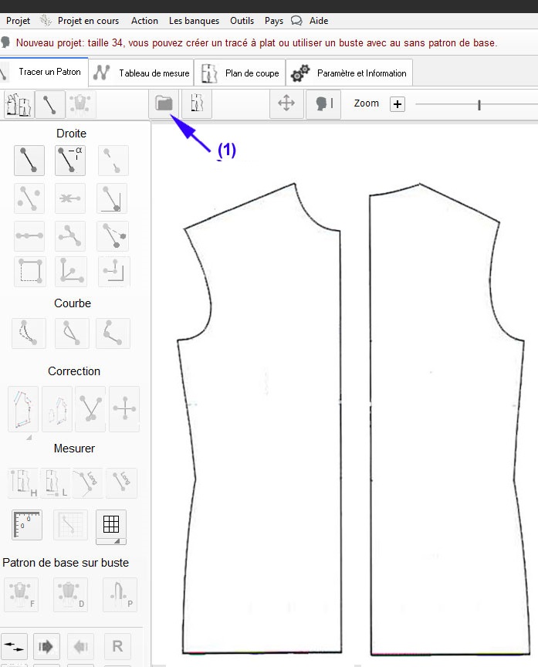
Task: Toggle the flat pattern pieces mode button
Action: click(x=18, y=103)
